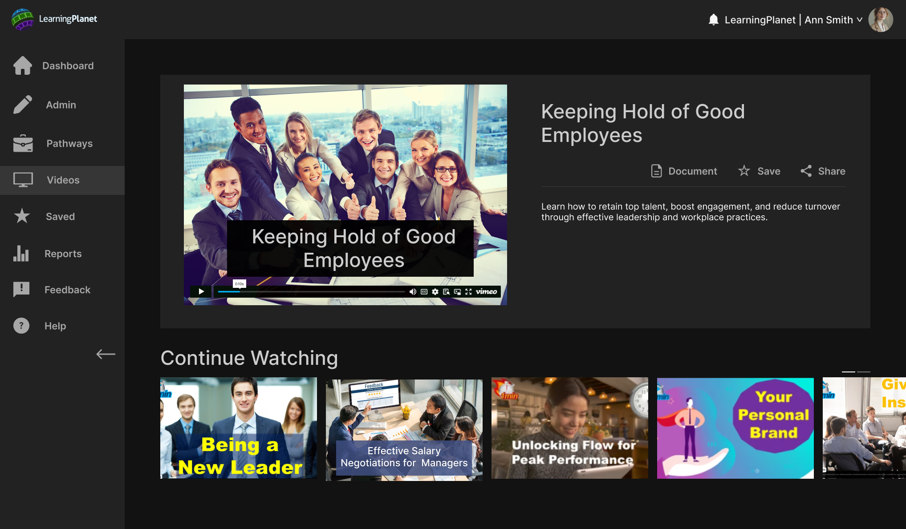Open Pathways from the sidebar
The width and height of the screenshot is (906, 529).
click(53, 143)
